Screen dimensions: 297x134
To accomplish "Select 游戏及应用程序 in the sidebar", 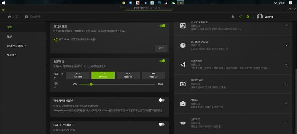I will 17,46.
